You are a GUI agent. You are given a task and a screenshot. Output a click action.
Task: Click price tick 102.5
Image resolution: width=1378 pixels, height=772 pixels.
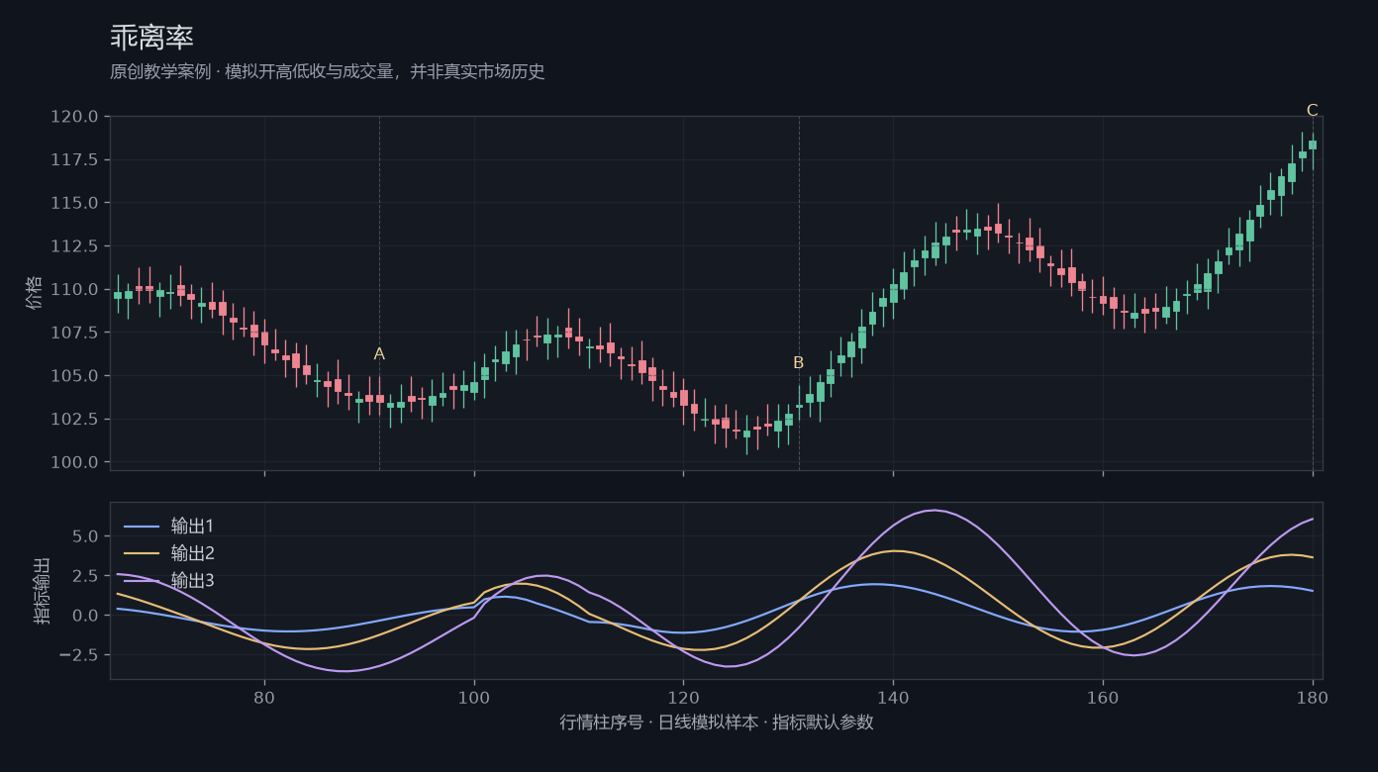point(75,419)
